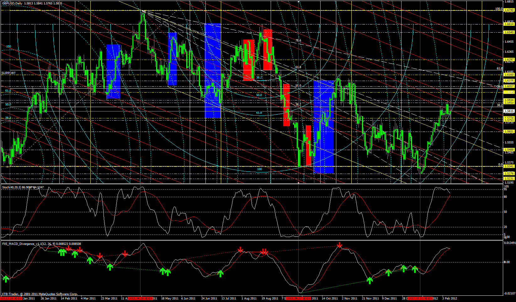Screen dimensions: 516x302
Task: Select the red rectangle at early August 2011
Action: pos(249,60)
